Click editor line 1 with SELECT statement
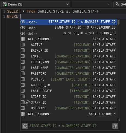This screenshot has height=133, width=126. [53, 12]
